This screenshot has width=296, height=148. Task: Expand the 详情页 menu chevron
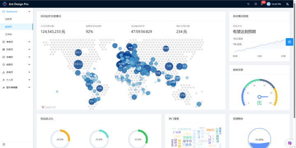[29, 57]
